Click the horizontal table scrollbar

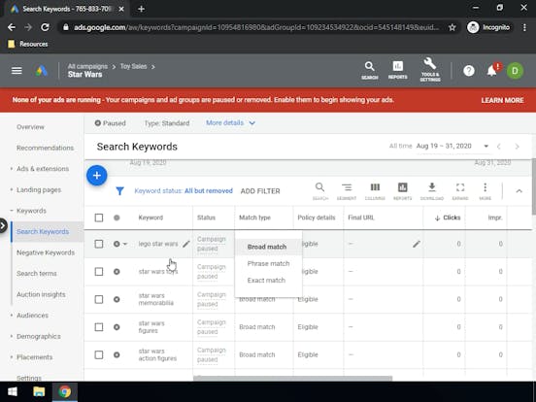point(293,378)
